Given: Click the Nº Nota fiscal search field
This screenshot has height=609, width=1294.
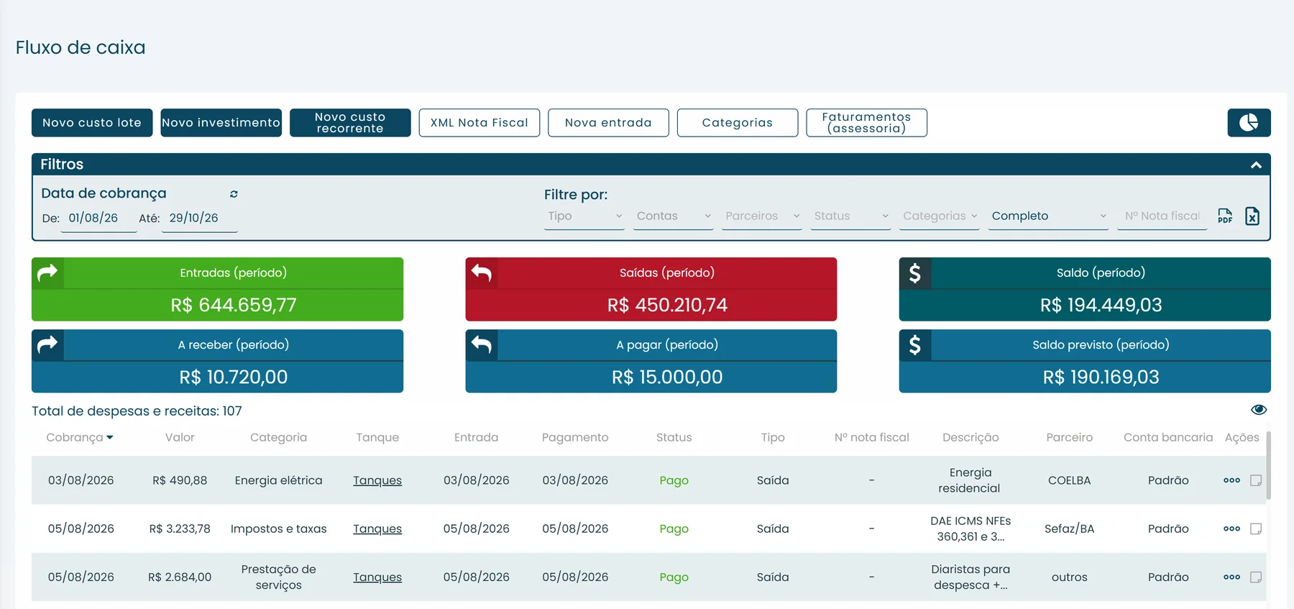Looking at the screenshot, I should tap(1162, 216).
